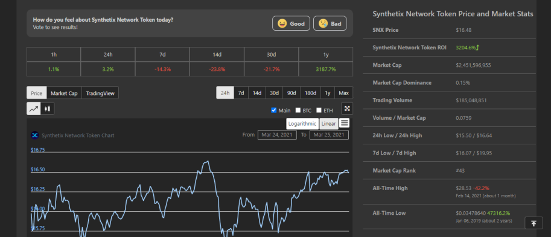Viewport: 551px width, 237px height.
Task: Click the 7d Low / High value $16.07 / $19.95
Action: pyautogui.click(x=474, y=153)
